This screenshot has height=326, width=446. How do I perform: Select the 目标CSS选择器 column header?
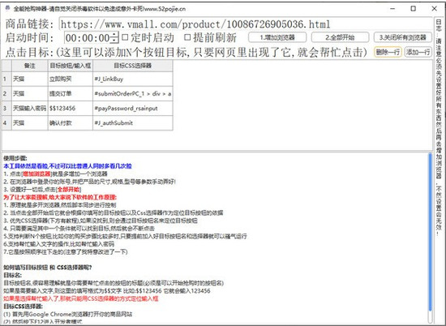click(x=133, y=66)
